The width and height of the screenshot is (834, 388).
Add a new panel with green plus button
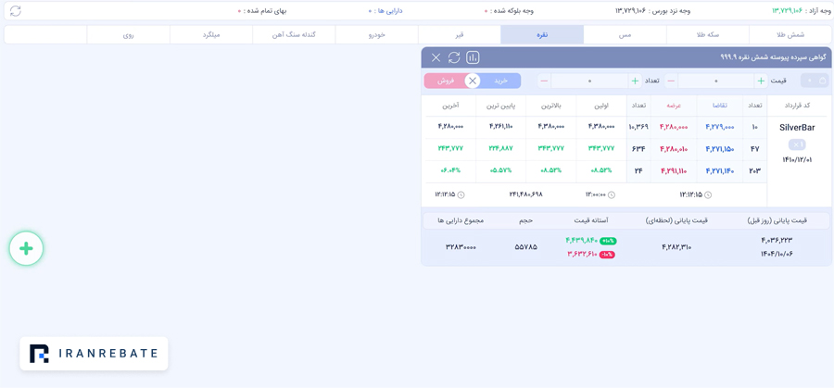pos(26,248)
